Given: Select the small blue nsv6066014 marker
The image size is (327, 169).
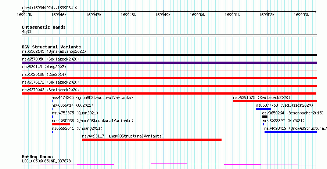Looking at the screenshot, I should [x=52, y=109].
